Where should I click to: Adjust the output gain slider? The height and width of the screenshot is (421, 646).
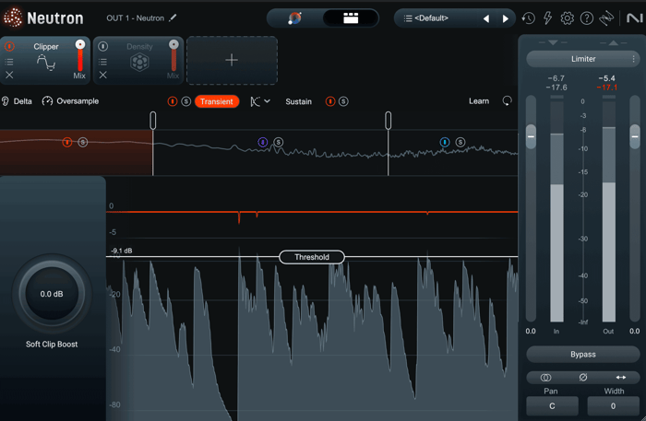pos(635,136)
